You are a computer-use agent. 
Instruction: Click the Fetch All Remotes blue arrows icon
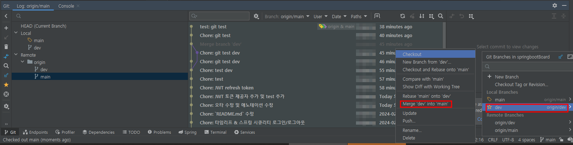tap(6, 56)
